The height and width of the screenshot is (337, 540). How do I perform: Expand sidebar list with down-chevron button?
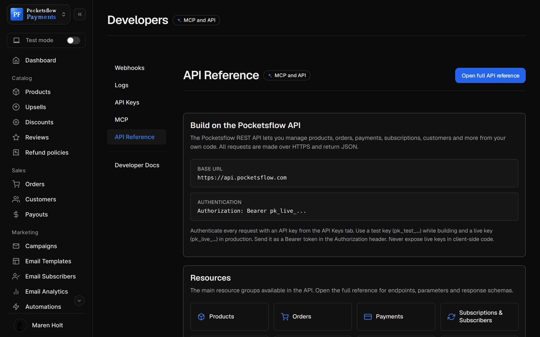click(79, 301)
